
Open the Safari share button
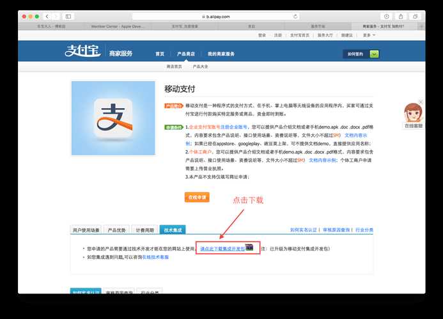pos(401,17)
